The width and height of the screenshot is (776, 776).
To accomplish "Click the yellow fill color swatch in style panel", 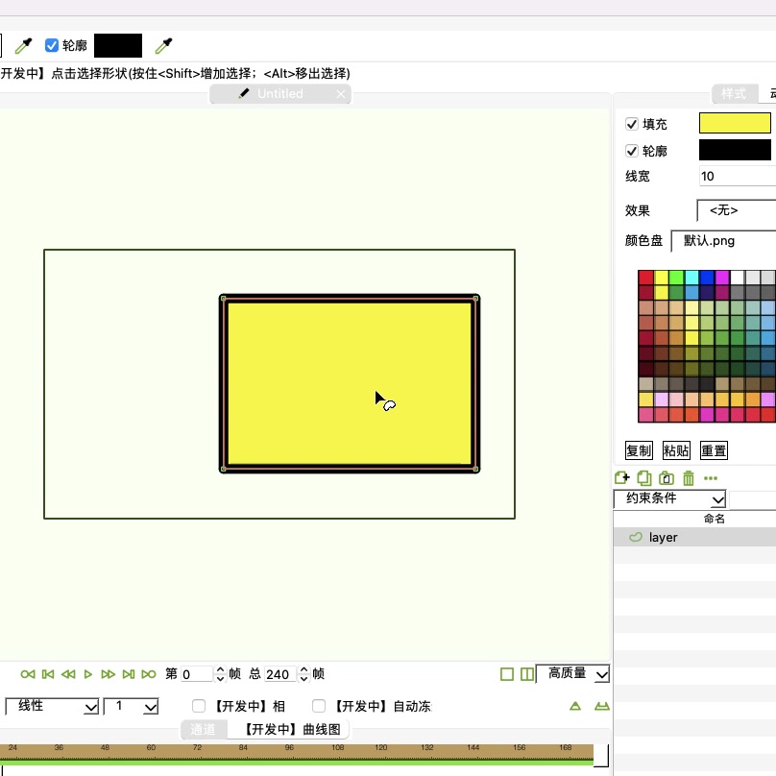I will coord(735,123).
